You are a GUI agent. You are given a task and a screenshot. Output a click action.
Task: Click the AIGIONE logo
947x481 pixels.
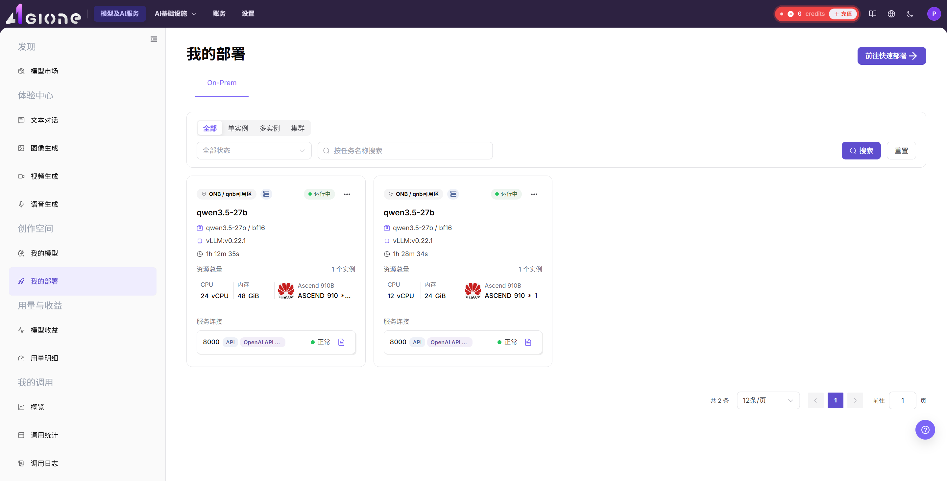click(x=43, y=14)
